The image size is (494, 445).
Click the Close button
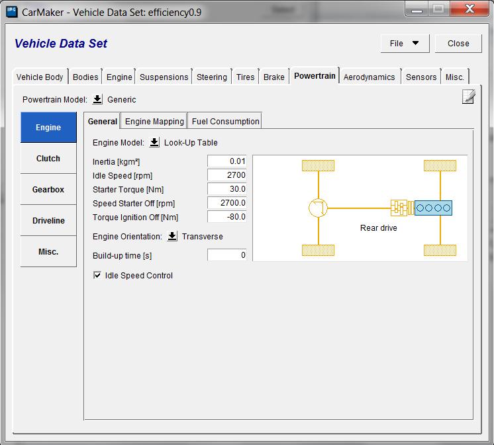coord(458,44)
